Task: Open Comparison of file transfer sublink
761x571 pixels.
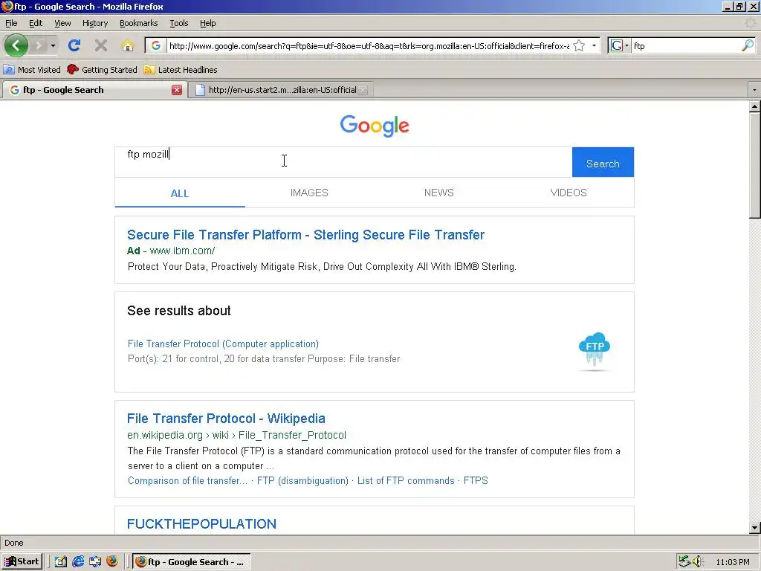Action: click(x=187, y=481)
